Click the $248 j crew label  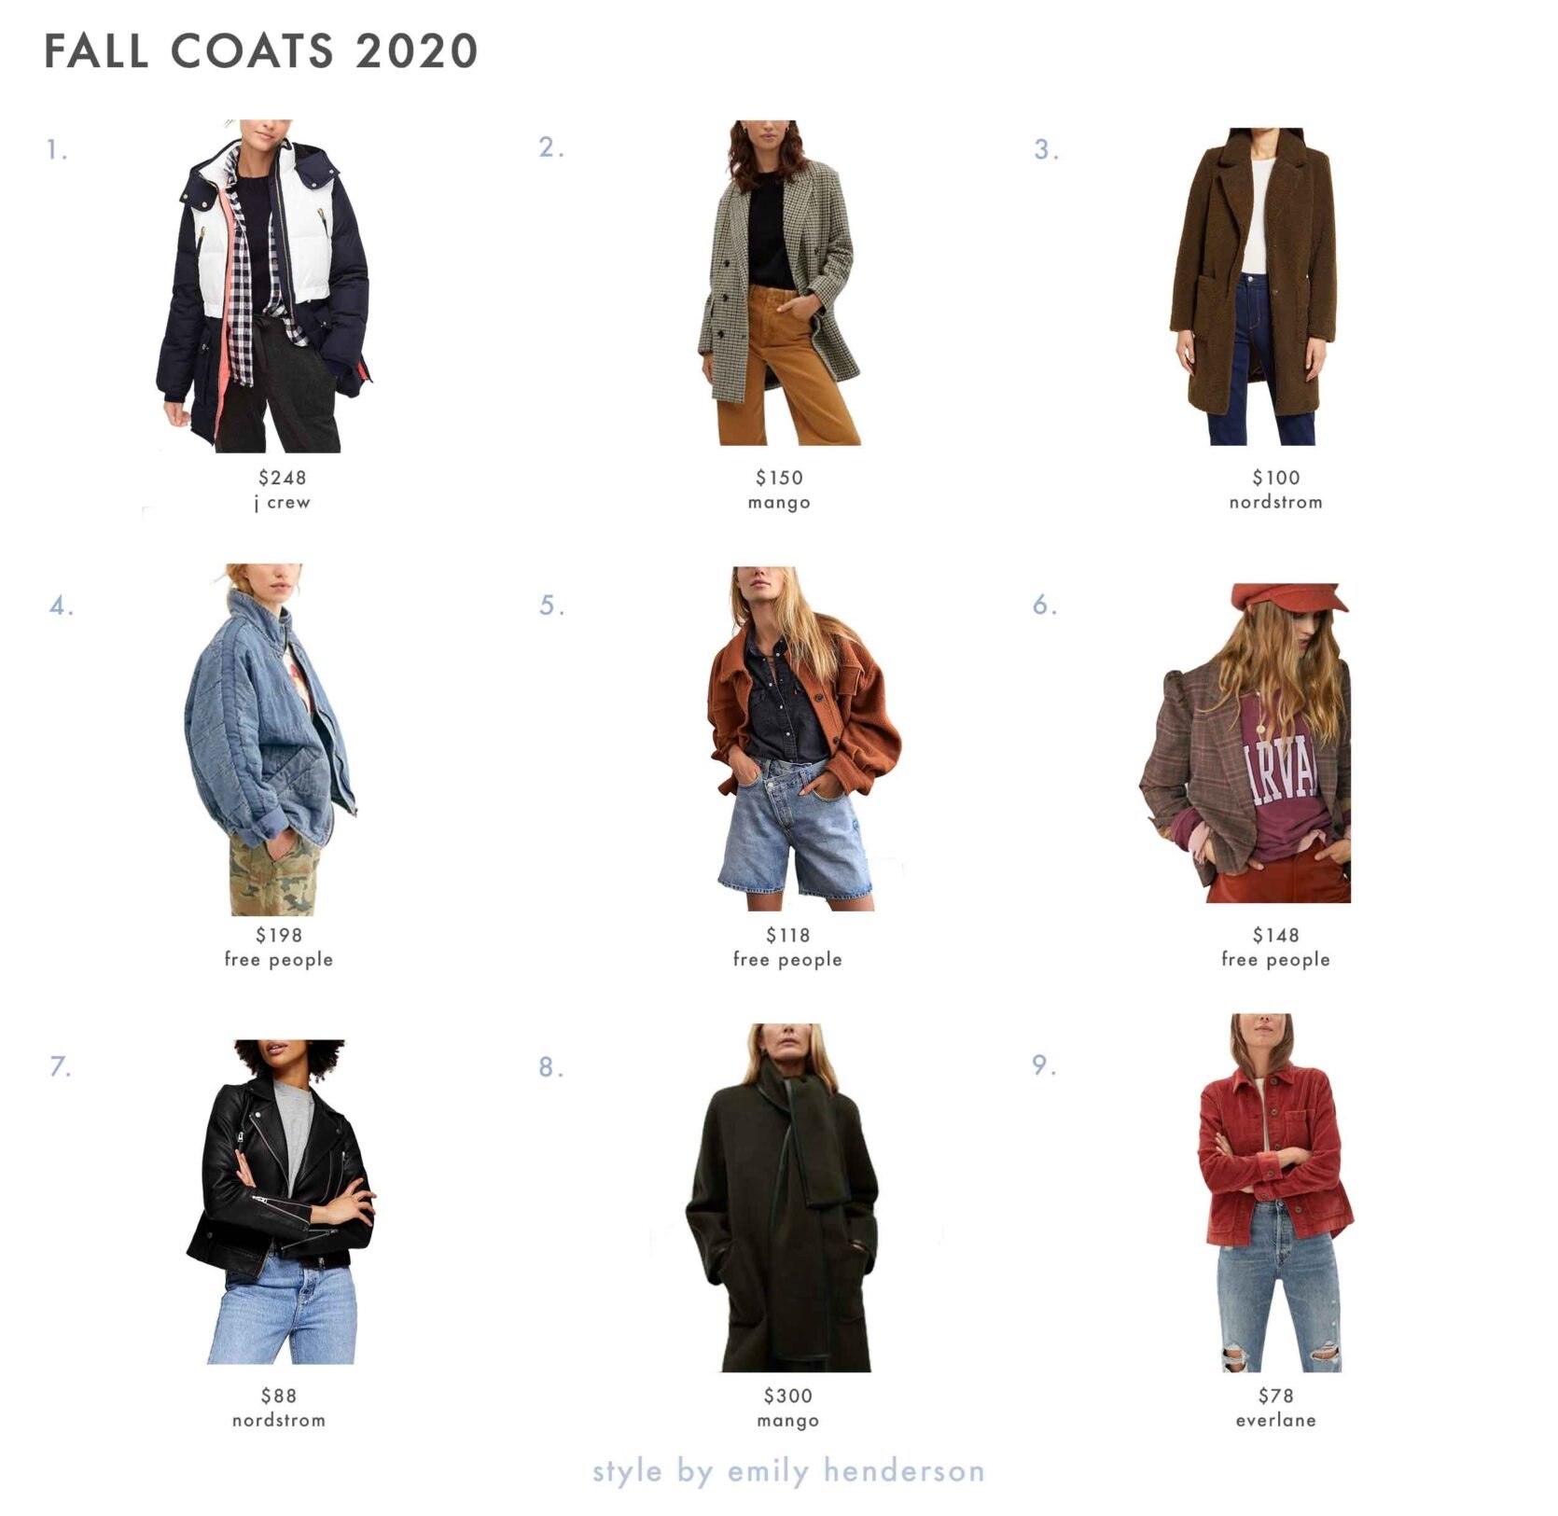click(x=282, y=490)
